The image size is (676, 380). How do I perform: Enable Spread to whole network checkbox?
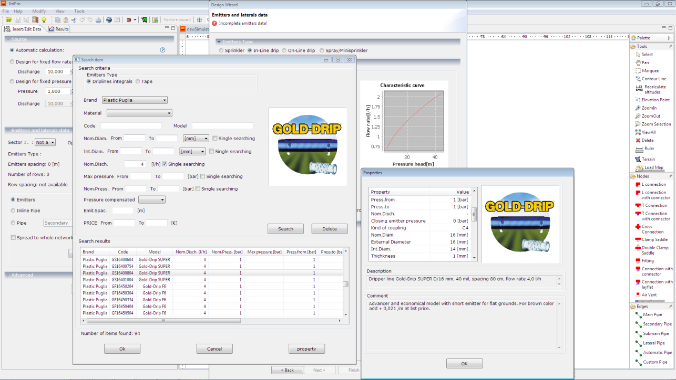[13, 238]
